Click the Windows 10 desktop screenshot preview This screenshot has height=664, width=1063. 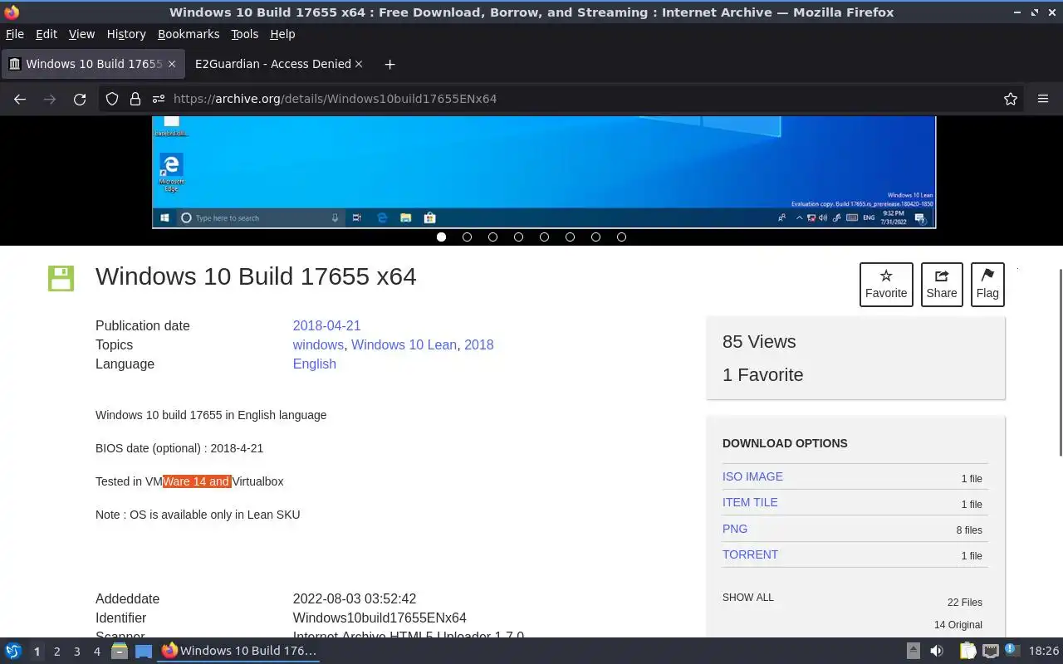point(544,172)
